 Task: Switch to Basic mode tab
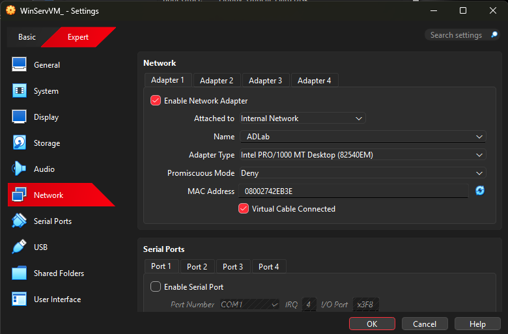click(27, 37)
